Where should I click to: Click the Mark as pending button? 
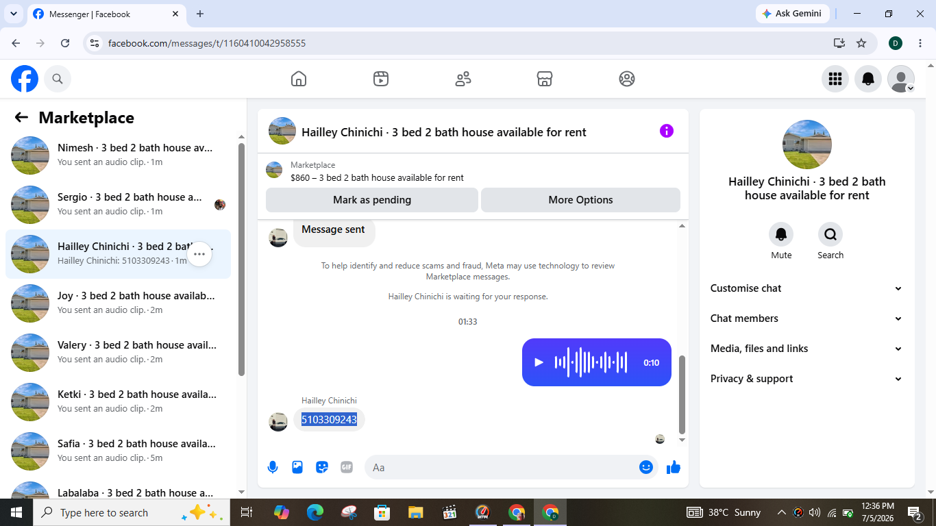372,200
